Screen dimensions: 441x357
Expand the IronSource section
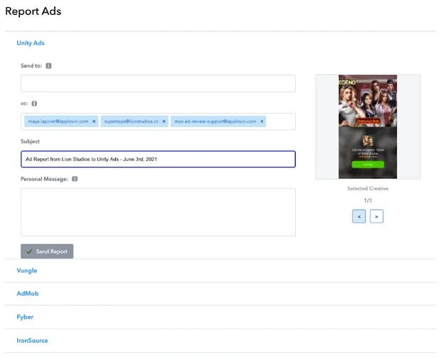coord(32,341)
